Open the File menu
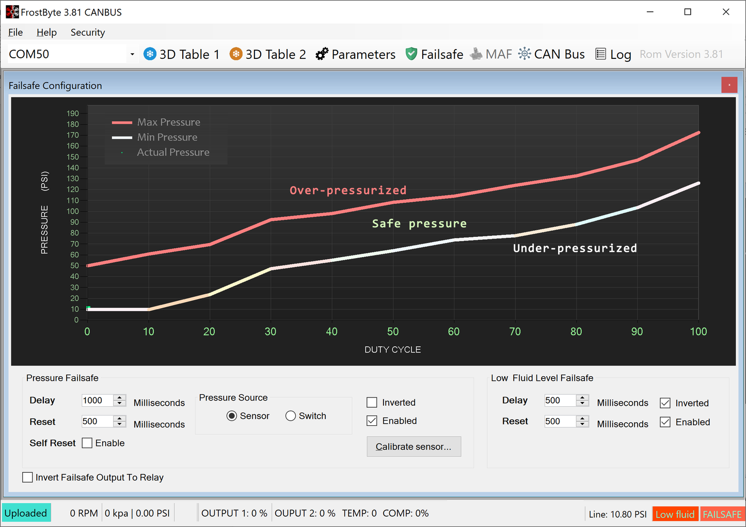This screenshot has height=527, width=746. 15,33
